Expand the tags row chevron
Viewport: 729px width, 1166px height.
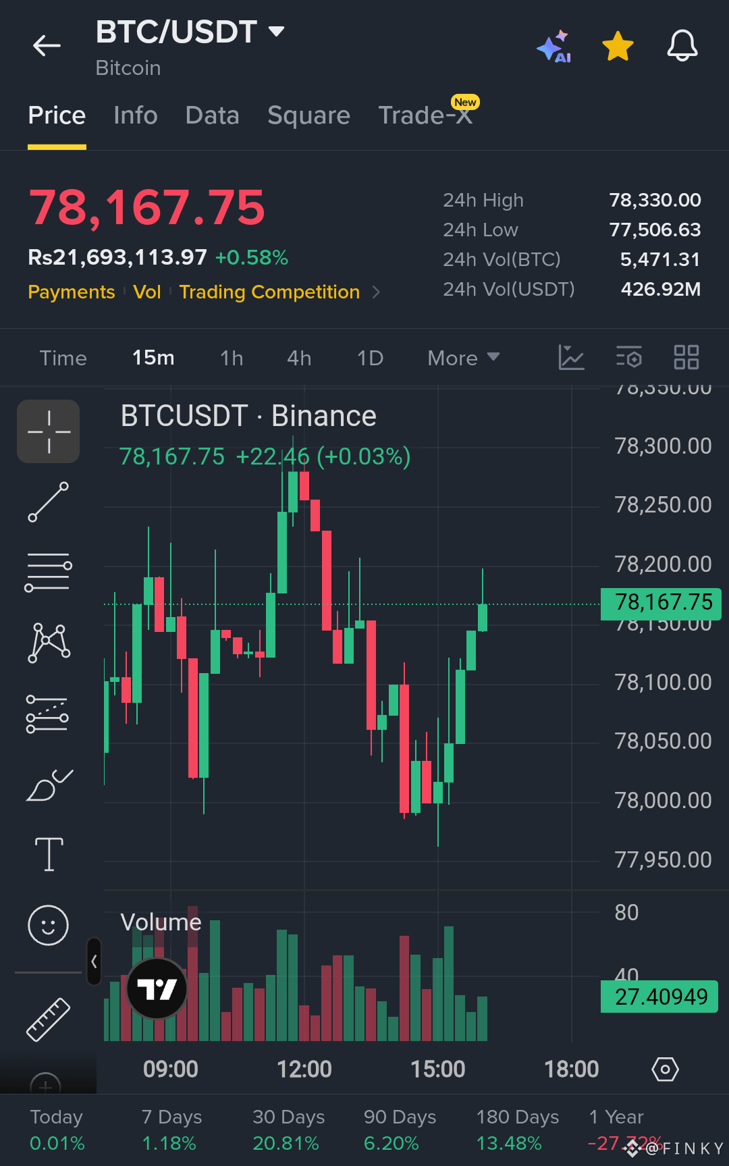click(x=376, y=292)
